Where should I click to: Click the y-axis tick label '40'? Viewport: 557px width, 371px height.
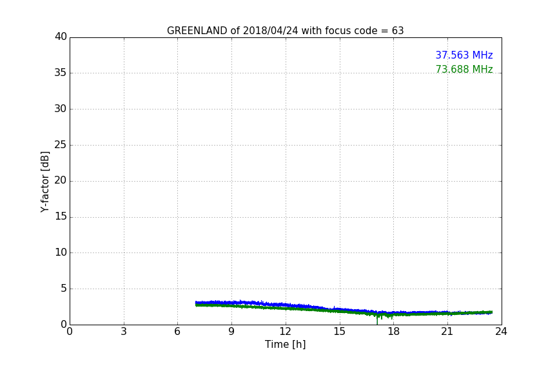pyautogui.click(x=61, y=37)
